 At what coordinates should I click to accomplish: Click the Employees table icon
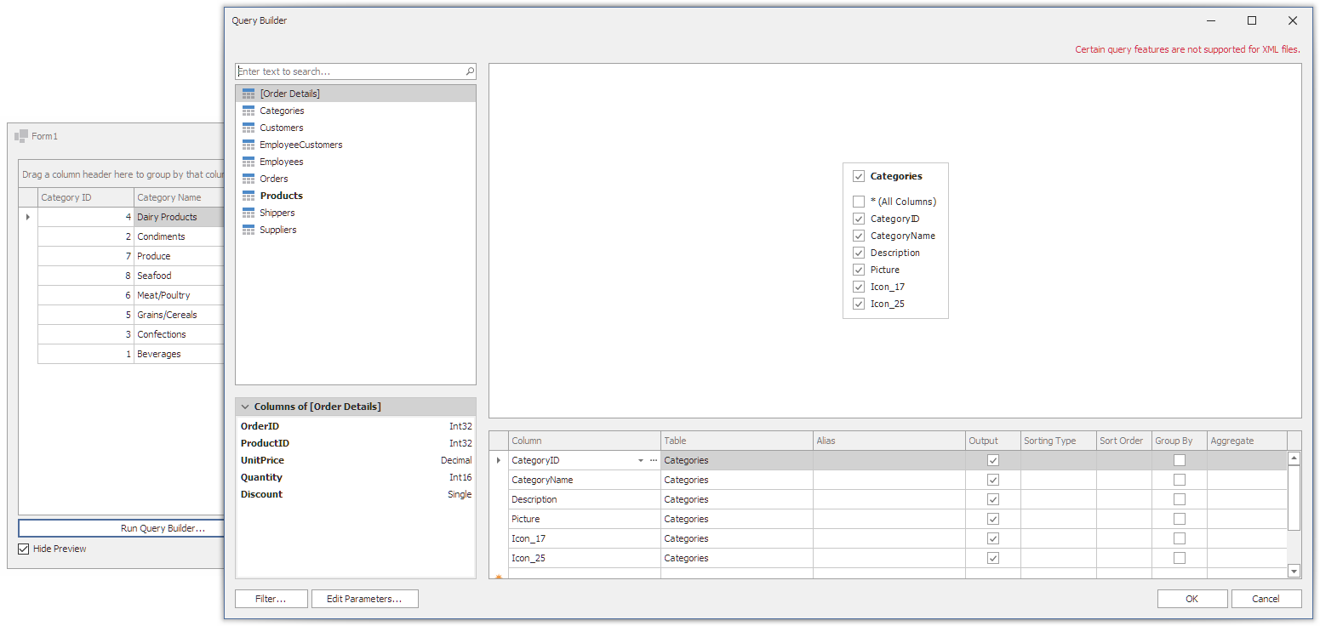coord(249,162)
